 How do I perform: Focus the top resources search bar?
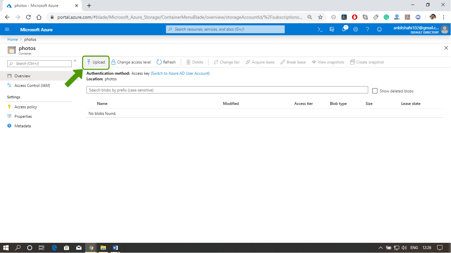tap(225, 29)
